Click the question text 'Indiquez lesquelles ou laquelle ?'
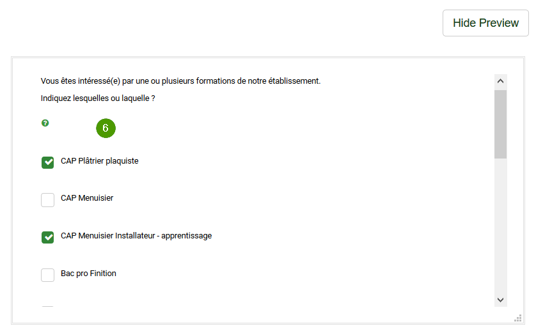This screenshot has height=333, width=536. 98,98
